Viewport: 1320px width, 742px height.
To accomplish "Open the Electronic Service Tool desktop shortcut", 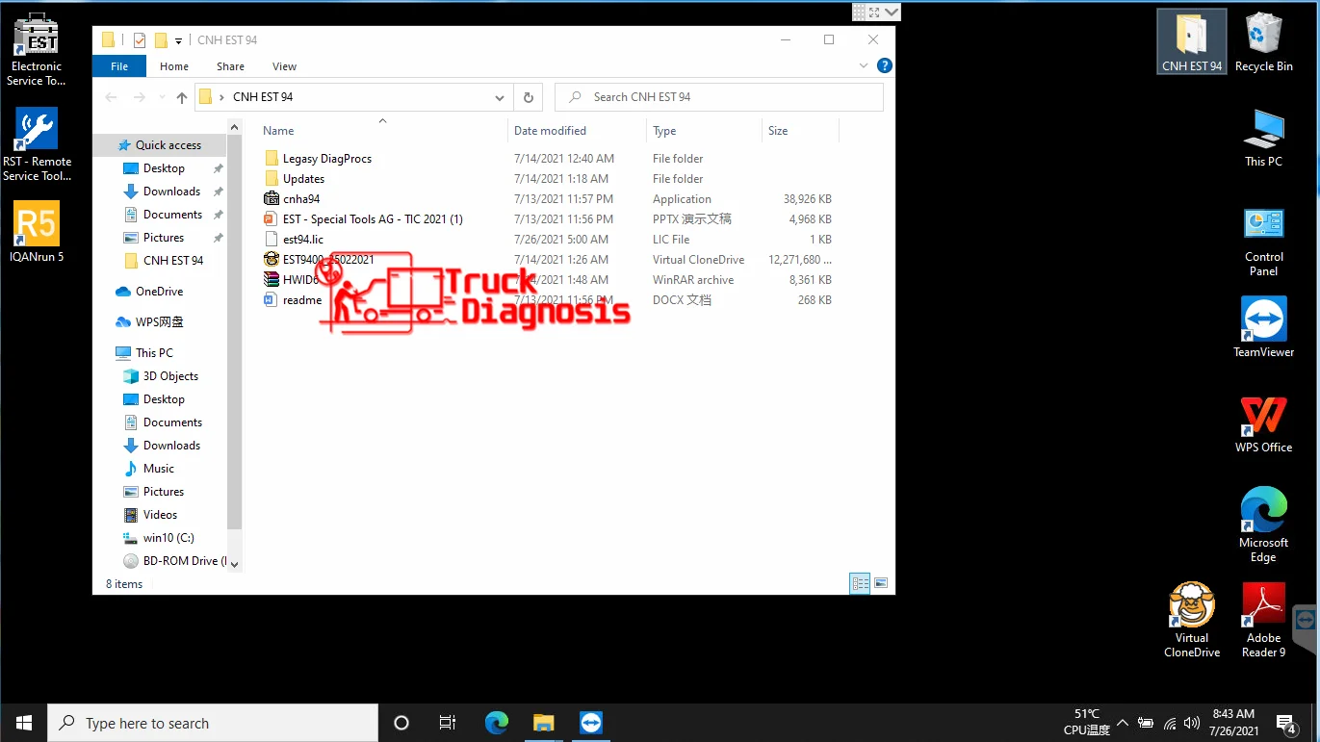I will [37, 50].
